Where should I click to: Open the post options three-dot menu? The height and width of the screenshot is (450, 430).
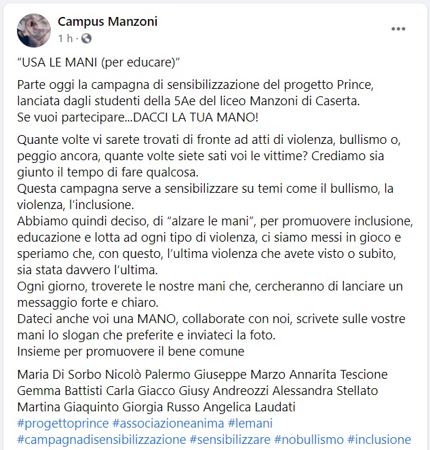pos(398,29)
